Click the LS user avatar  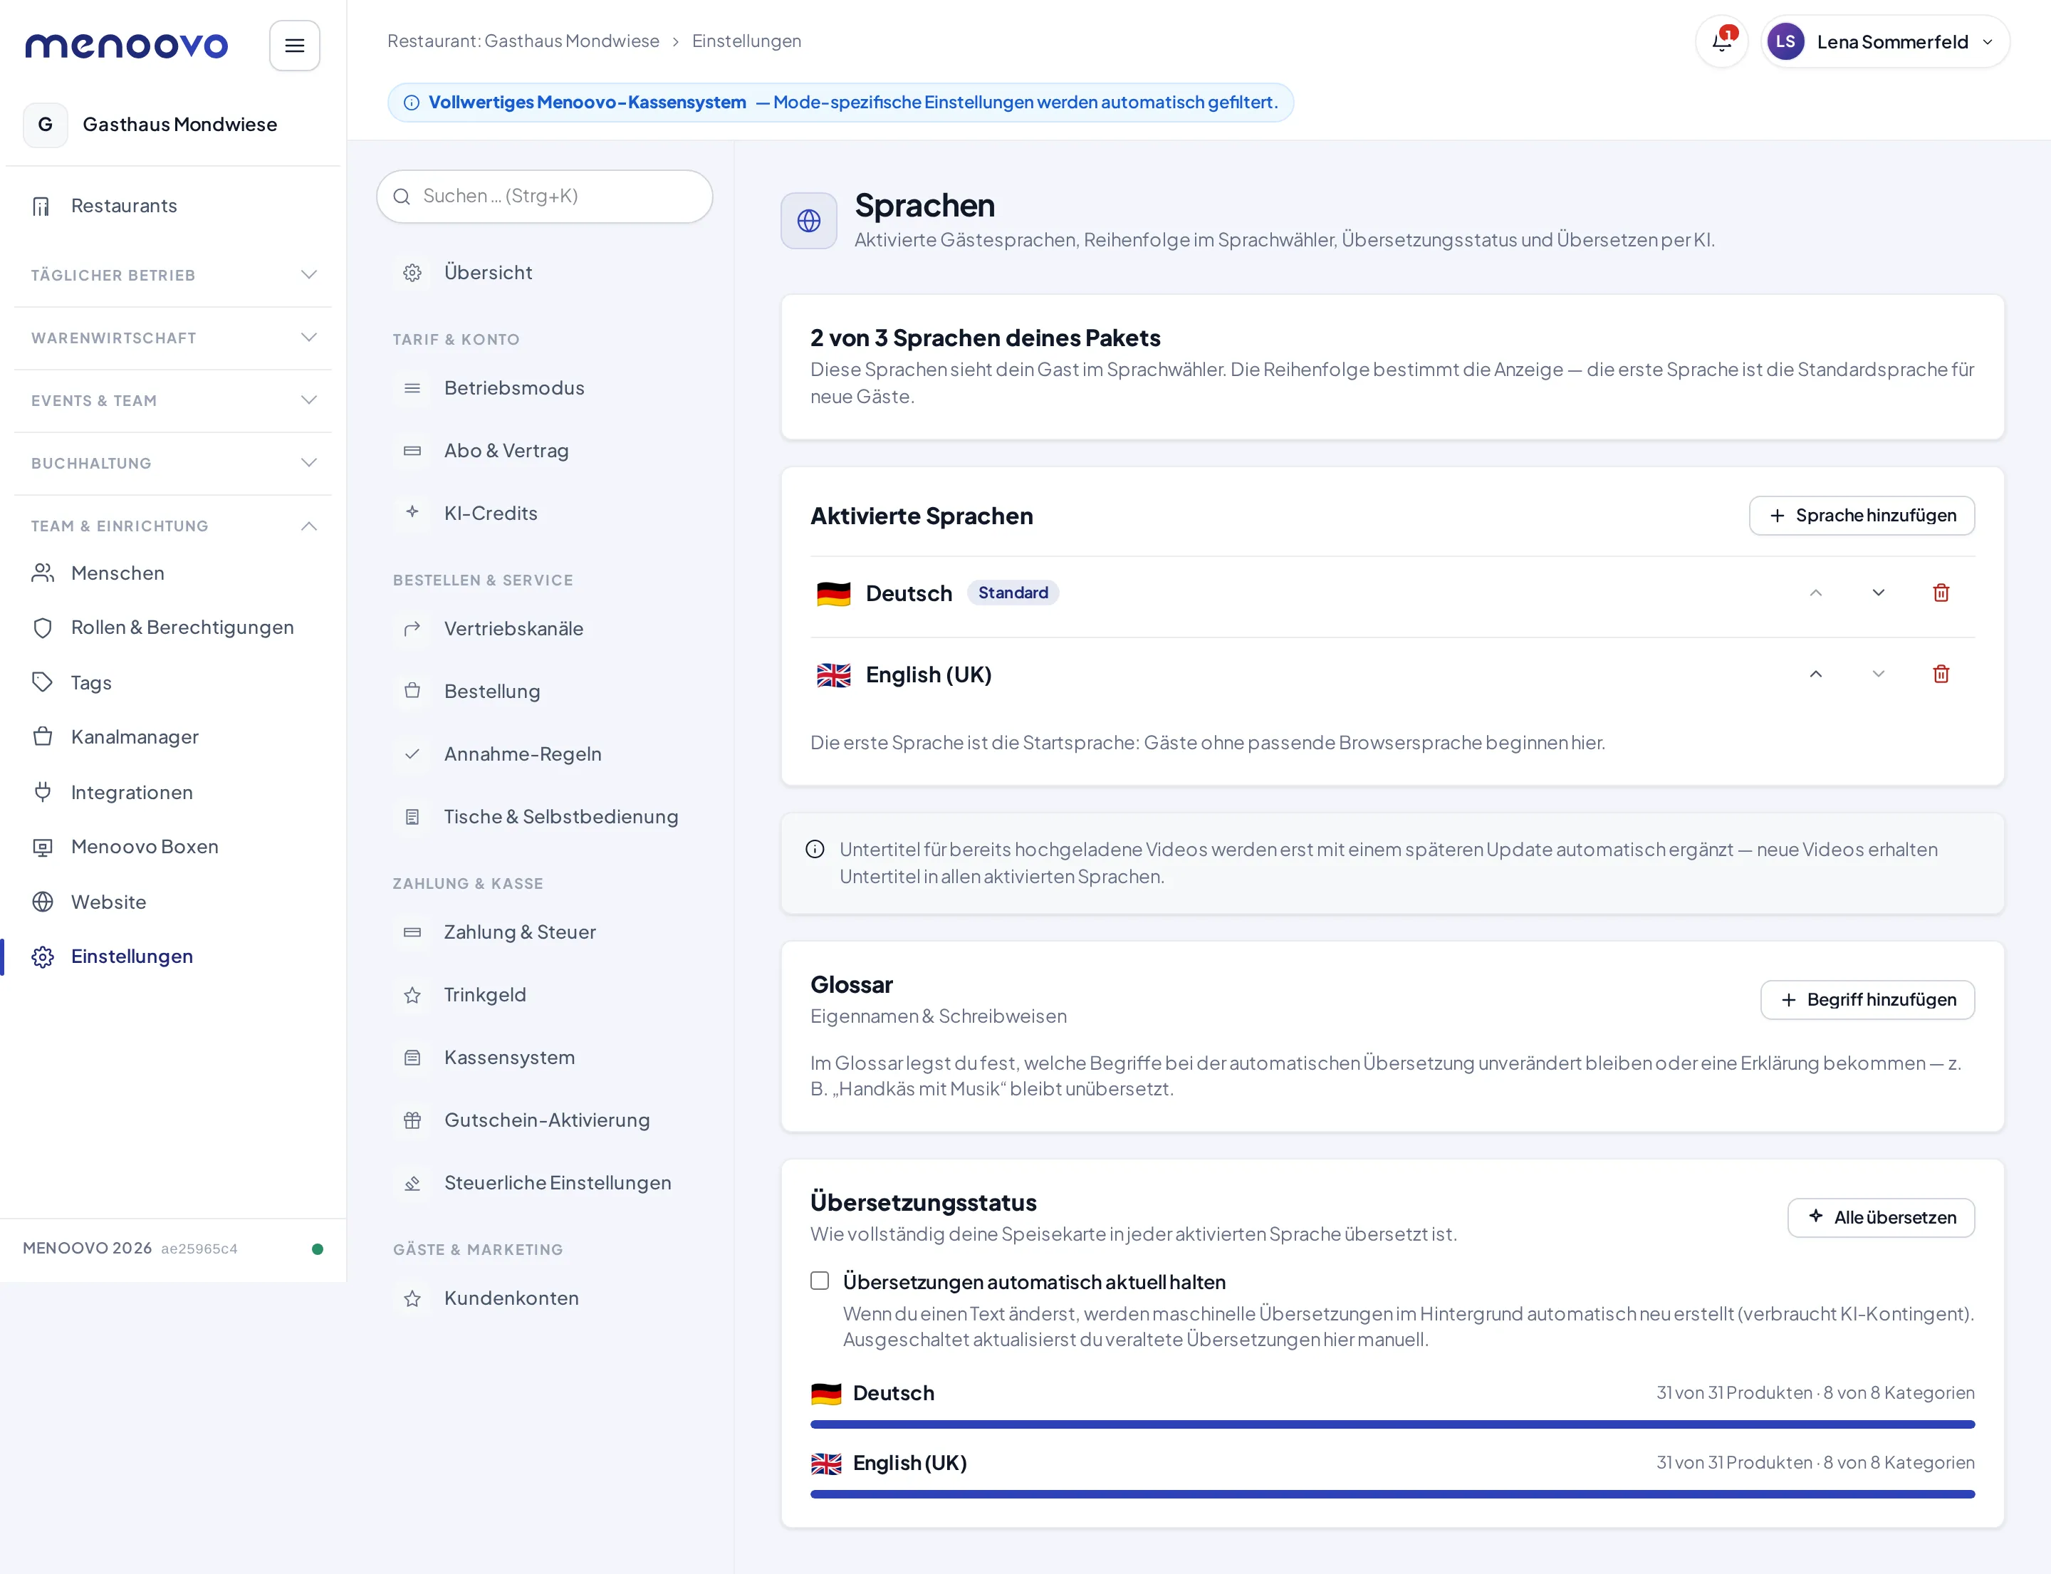click(x=1785, y=41)
